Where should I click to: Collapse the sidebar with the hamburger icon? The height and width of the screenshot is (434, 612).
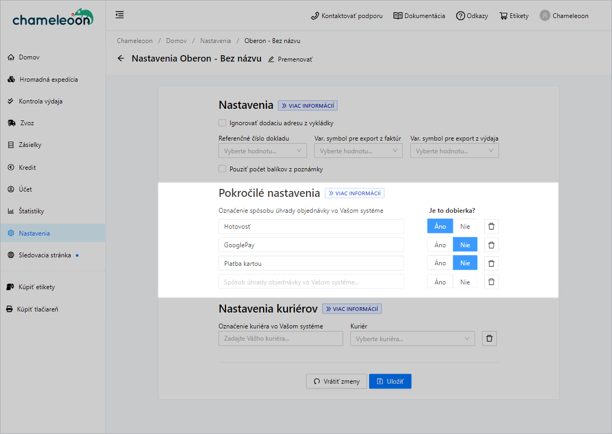tap(120, 15)
